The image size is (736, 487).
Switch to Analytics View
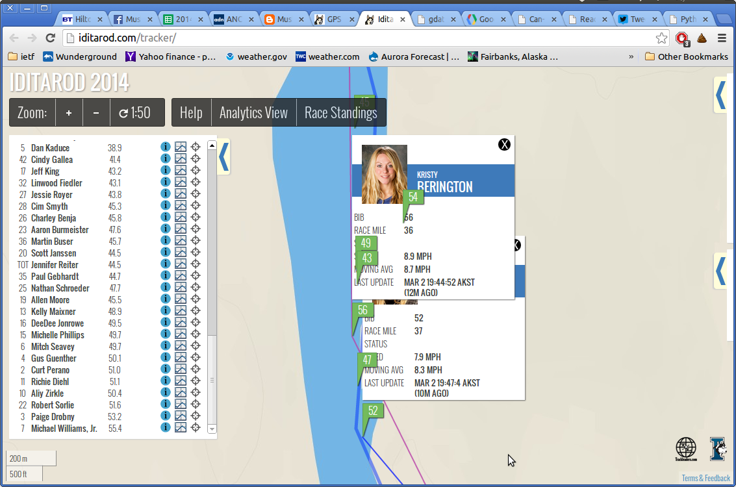coord(253,112)
